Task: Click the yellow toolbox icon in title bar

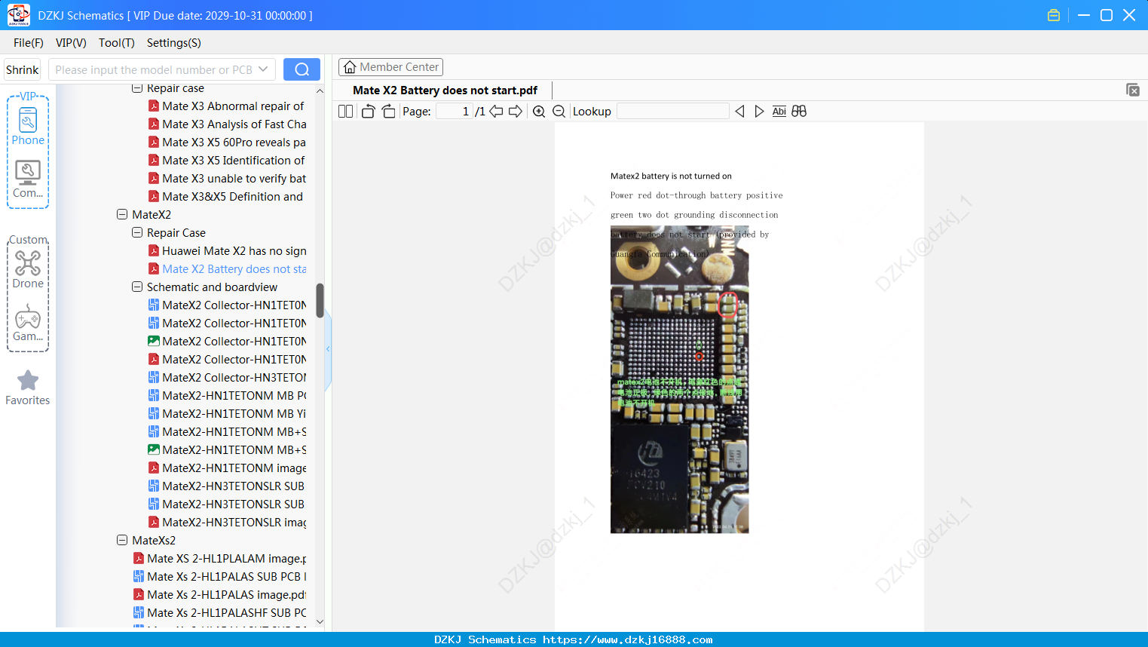Action: click(1054, 15)
